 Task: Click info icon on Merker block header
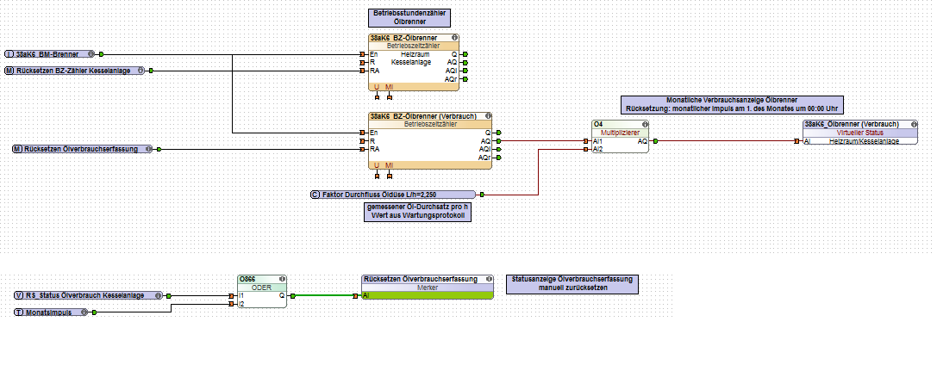click(490, 279)
